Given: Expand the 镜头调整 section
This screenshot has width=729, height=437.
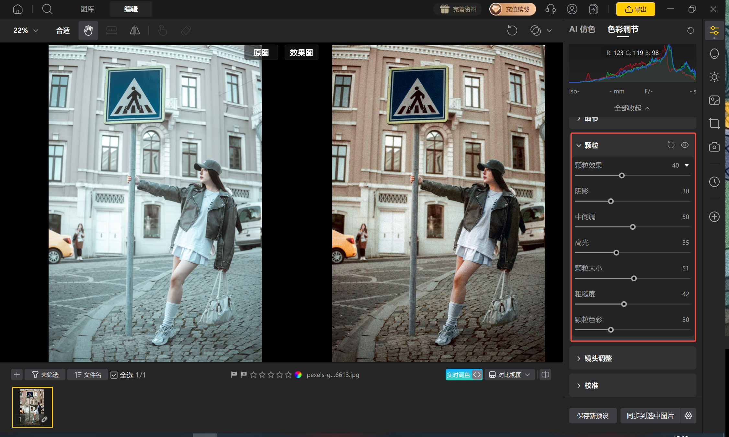Looking at the screenshot, I should (632, 358).
